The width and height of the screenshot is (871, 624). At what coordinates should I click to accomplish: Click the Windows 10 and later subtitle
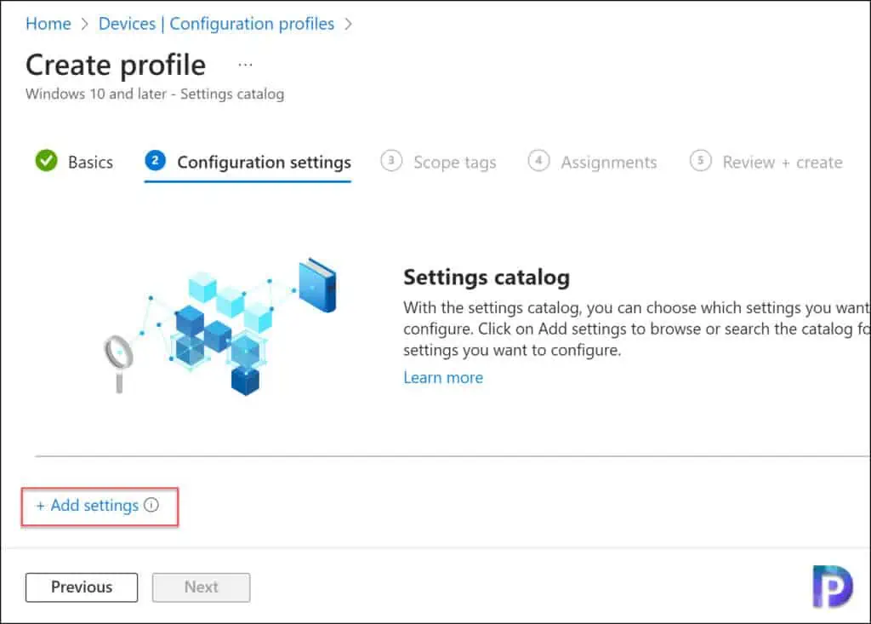(x=155, y=94)
